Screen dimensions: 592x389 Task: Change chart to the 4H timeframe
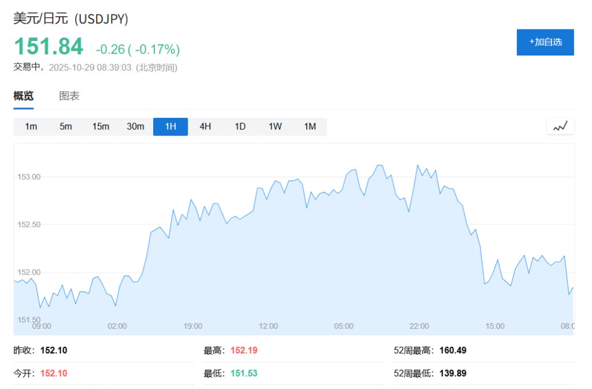(205, 127)
